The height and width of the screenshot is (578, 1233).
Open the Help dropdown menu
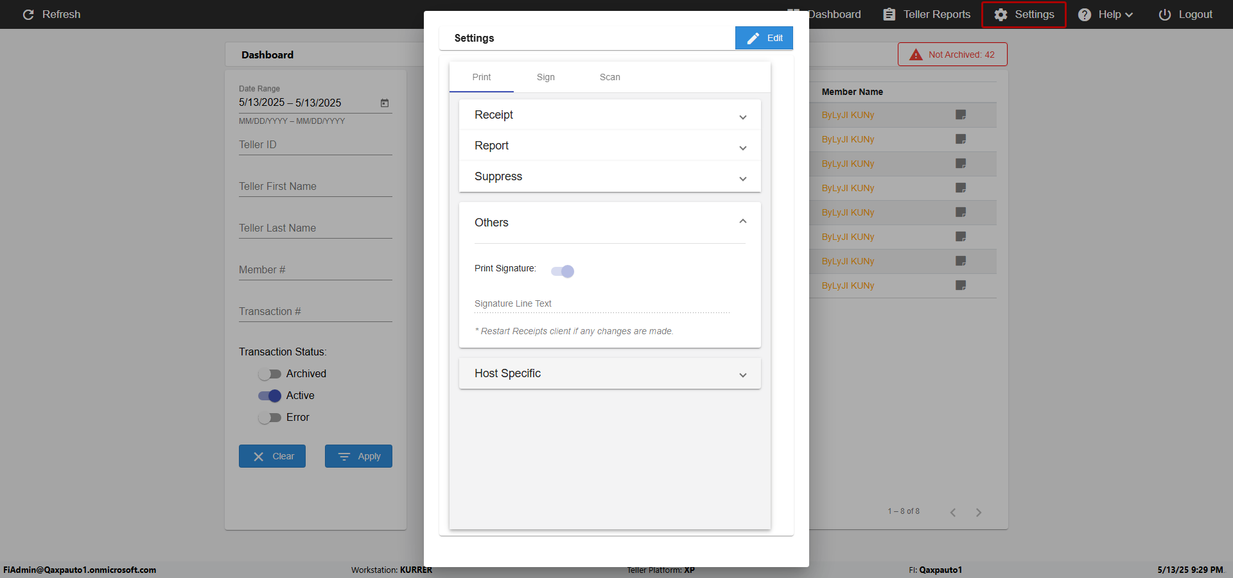click(1106, 15)
